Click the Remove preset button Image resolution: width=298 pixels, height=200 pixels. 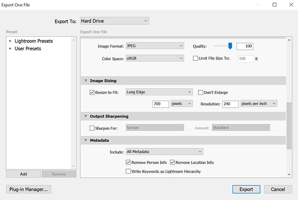tap(59, 174)
